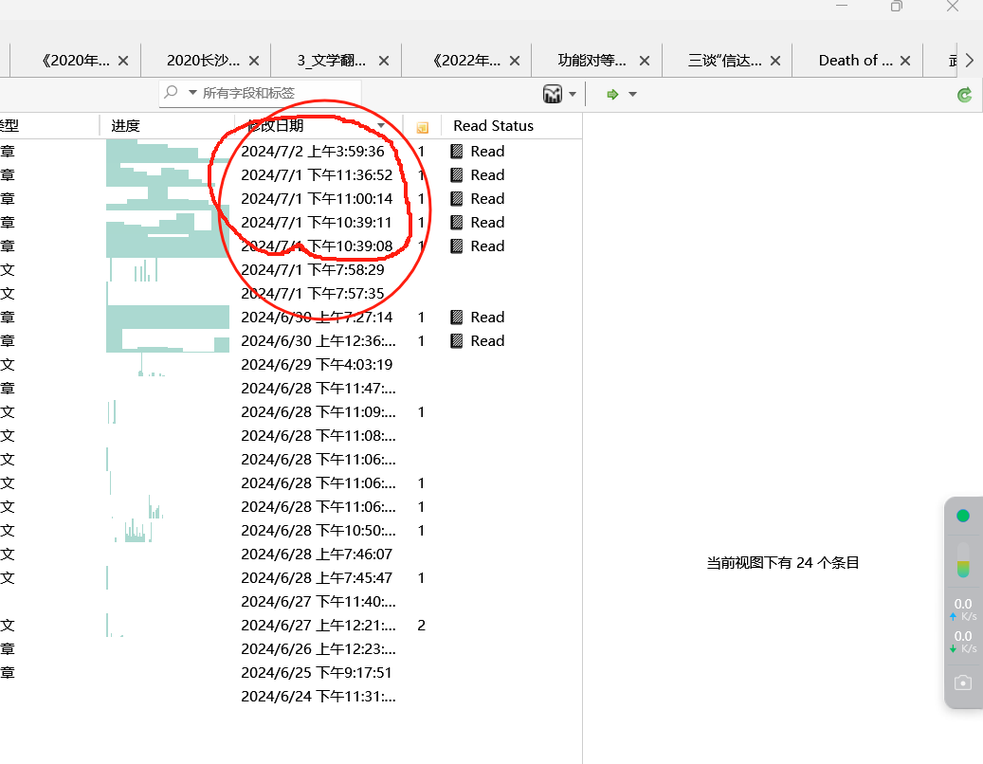The height and width of the screenshot is (764, 983).
Task: Click Read icon in 下午10:39:08 row
Action: [457, 246]
